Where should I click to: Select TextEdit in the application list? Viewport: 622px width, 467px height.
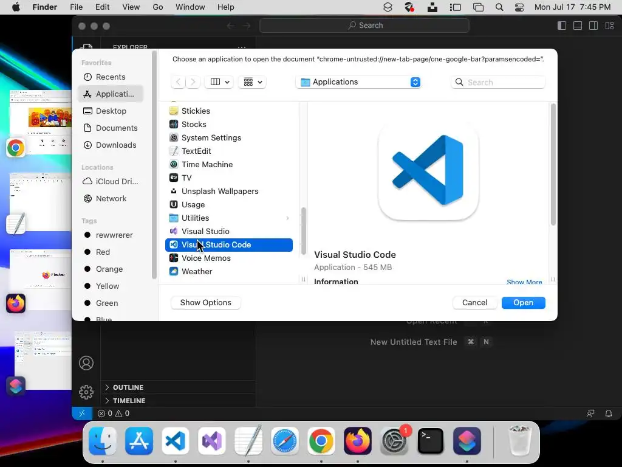pos(229,151)
